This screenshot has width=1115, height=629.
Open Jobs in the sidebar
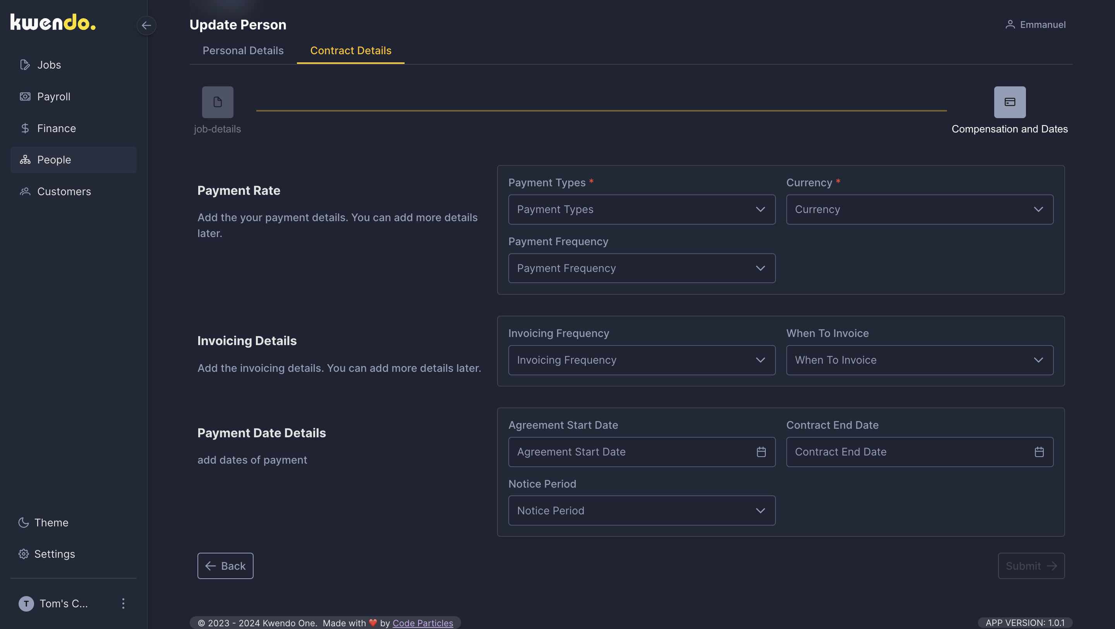coord(74,65)
